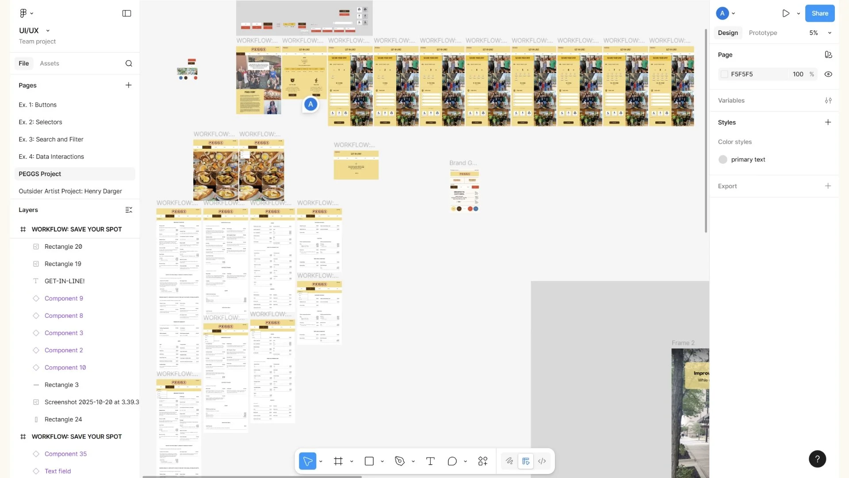Click the F5F5F5 page color swatch
The width and height of the screenshot is (849, 478).
pyautogui.click(x=724, y=74)
